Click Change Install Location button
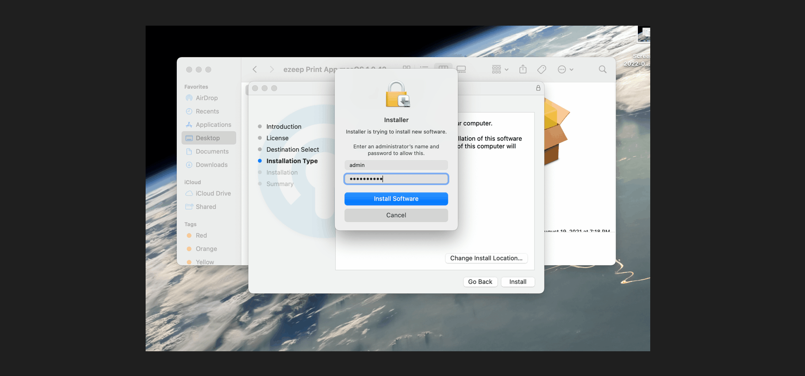Image resolution: width=805 pixels, height=376 pixels. coord(486,258)
